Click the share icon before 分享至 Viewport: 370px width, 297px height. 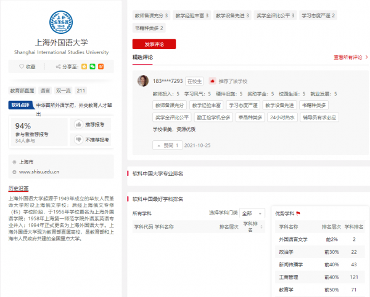pos(58,66)
